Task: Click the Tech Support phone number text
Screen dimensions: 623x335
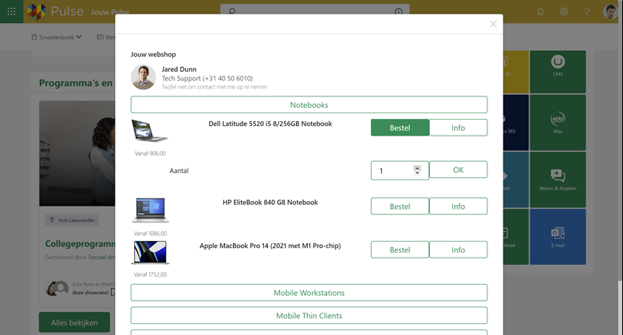Action: pos(207,78)
